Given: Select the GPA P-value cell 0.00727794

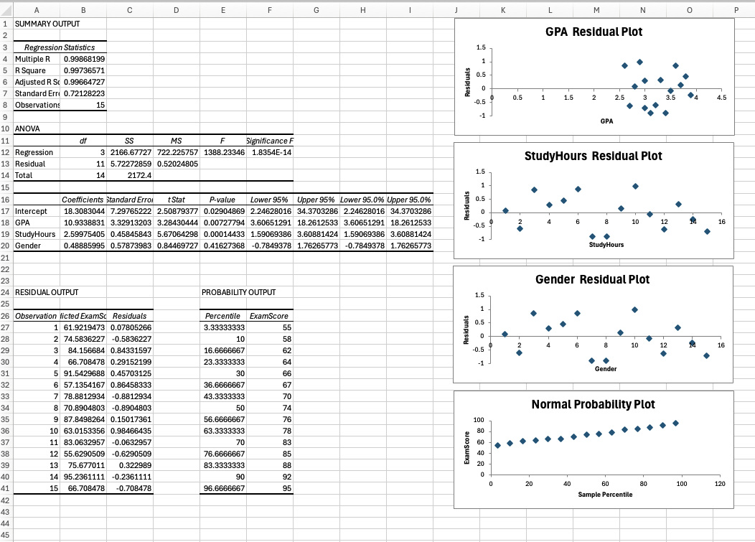Looking at the screenshot, I should [x=223, y=223].
